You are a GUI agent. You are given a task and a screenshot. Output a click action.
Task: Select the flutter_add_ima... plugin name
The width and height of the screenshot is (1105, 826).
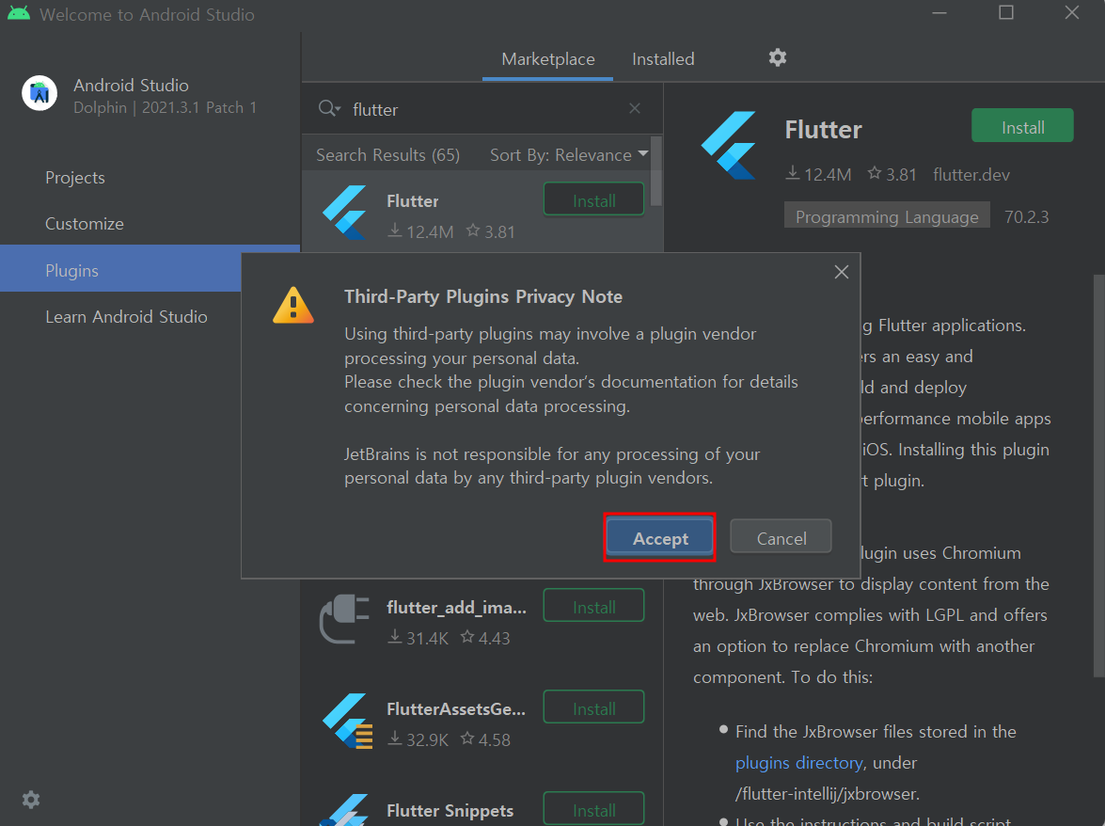click(456, 608)
